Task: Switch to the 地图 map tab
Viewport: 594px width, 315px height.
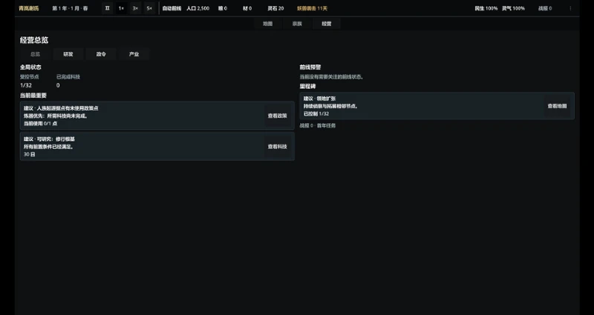Action: pos(268,24)
